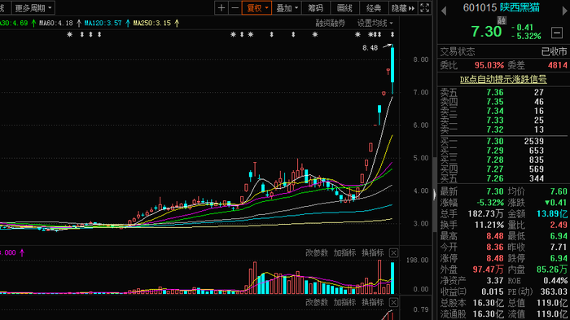570x320 pixels.
Task: Enter fullscreen chart mode icon
Action: 424,8
